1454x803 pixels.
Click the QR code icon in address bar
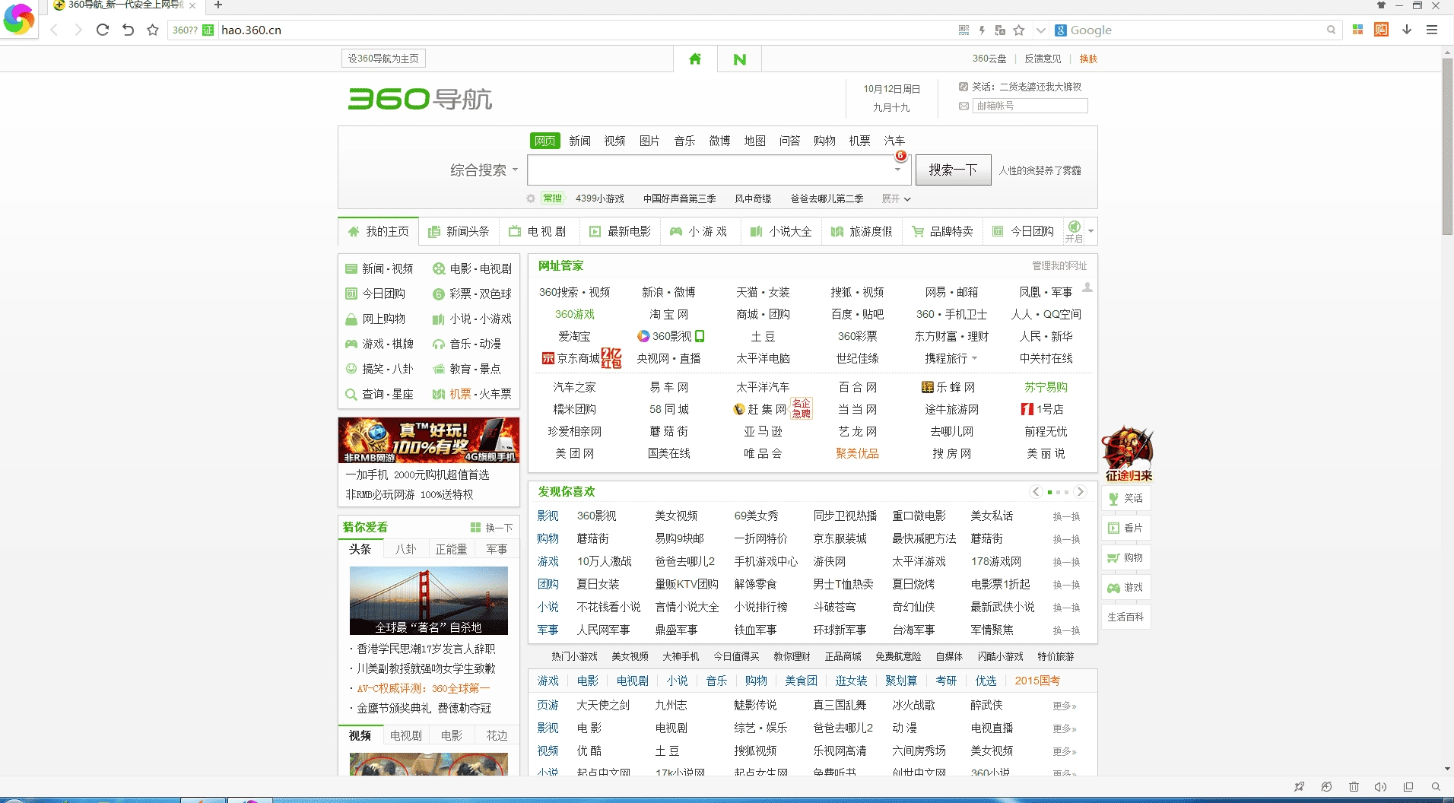click(x=964, y=30)
